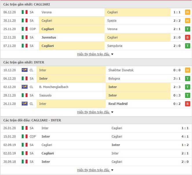Open the 4 : 1 score of Inter vs Cagliari
This screenshot has height=175, width=192.
pyautogui.click(x=185, y=136)
